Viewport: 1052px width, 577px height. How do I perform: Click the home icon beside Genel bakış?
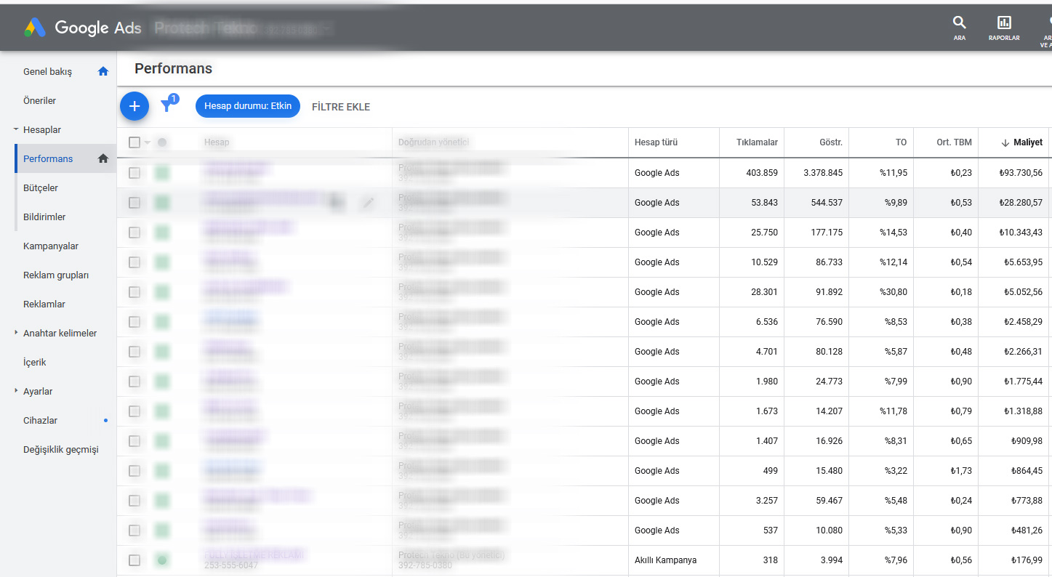[x=103, y=71]
